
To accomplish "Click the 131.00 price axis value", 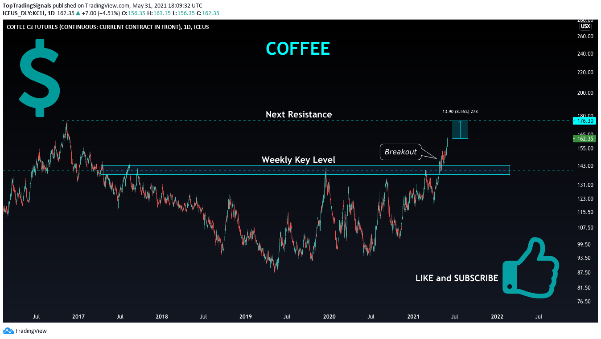I will [586, 185].
